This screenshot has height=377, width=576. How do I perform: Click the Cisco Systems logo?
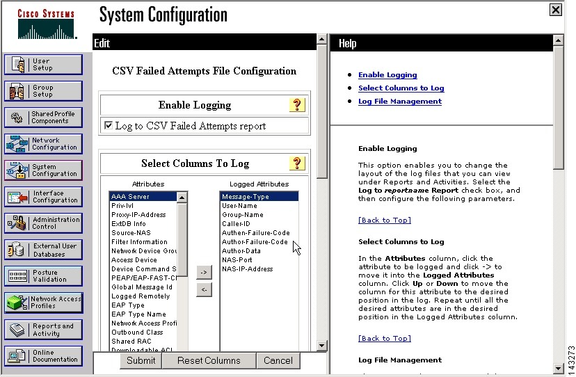(47, 24)
